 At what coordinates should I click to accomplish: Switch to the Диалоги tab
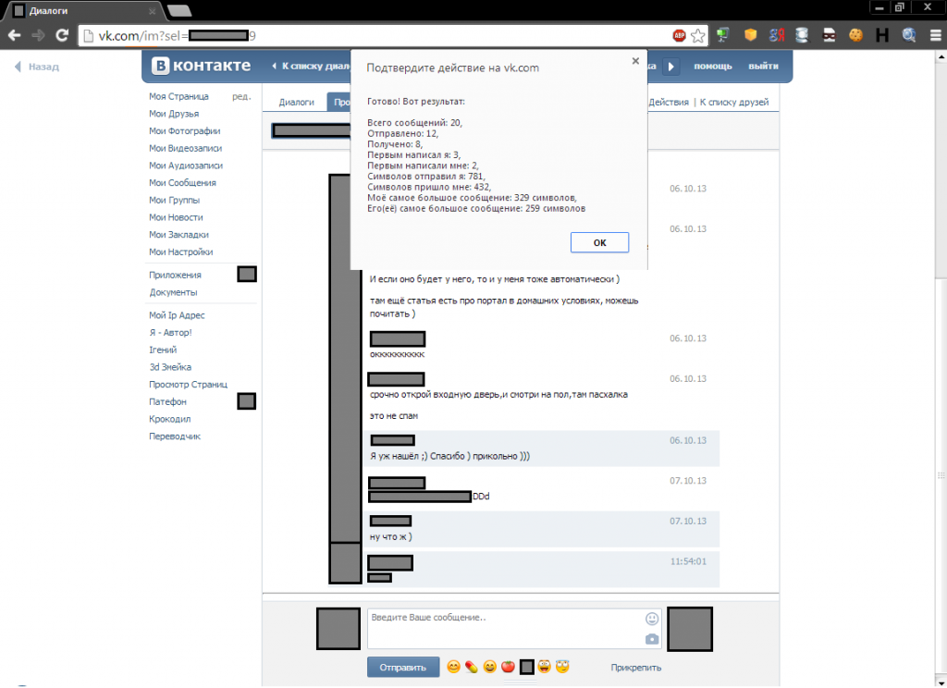click(296, 102)
